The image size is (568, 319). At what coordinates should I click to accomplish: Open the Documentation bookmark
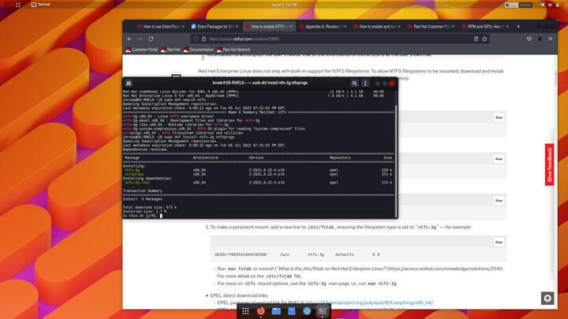point(199,50)
